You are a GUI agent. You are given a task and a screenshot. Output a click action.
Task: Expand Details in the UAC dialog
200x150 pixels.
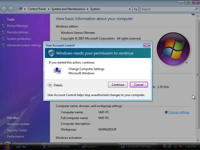[x=55, y=85]
